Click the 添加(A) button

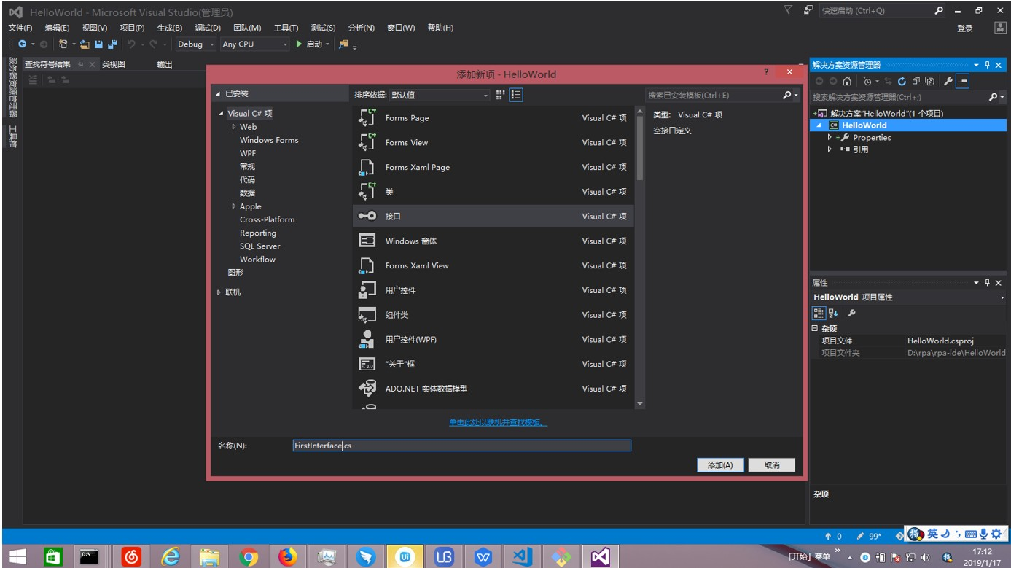[720, 465]
